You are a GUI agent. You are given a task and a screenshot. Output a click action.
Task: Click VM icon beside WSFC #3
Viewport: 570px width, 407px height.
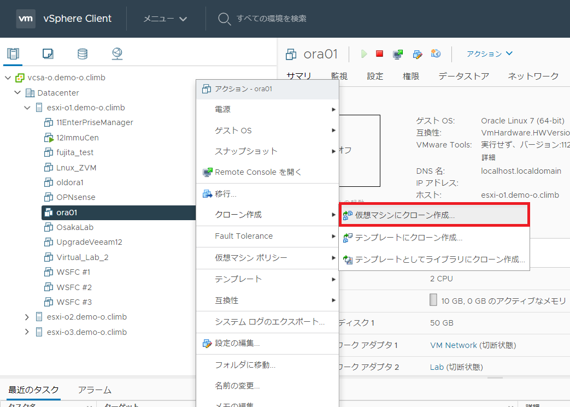tap(48, 302)
